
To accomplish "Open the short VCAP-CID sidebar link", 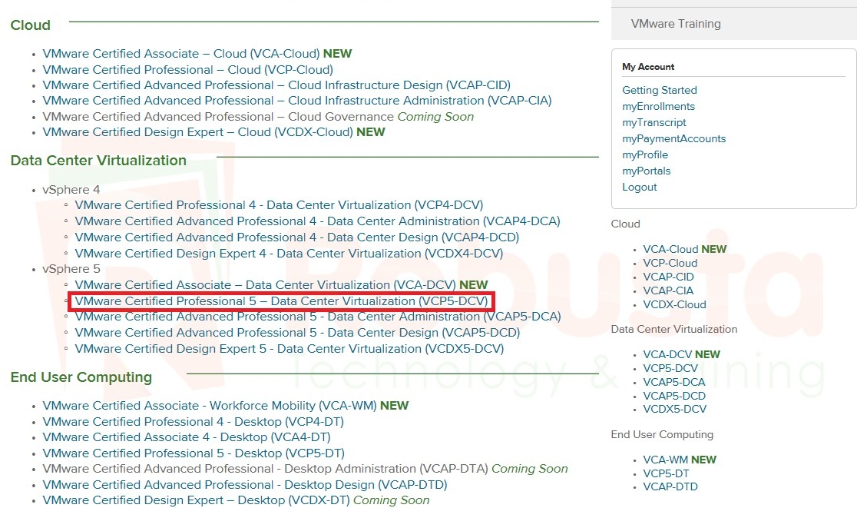I will point(668,277).
